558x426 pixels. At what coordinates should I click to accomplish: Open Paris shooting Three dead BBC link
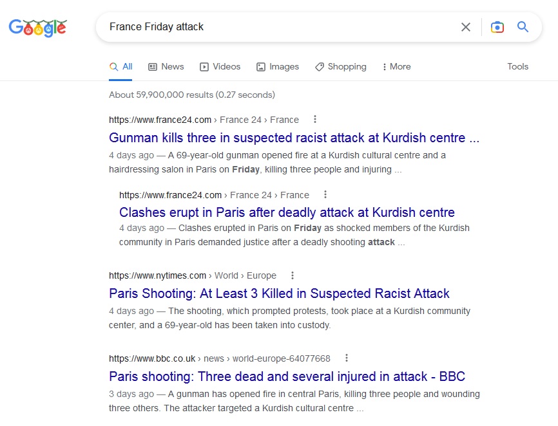(x=287, y=376)
